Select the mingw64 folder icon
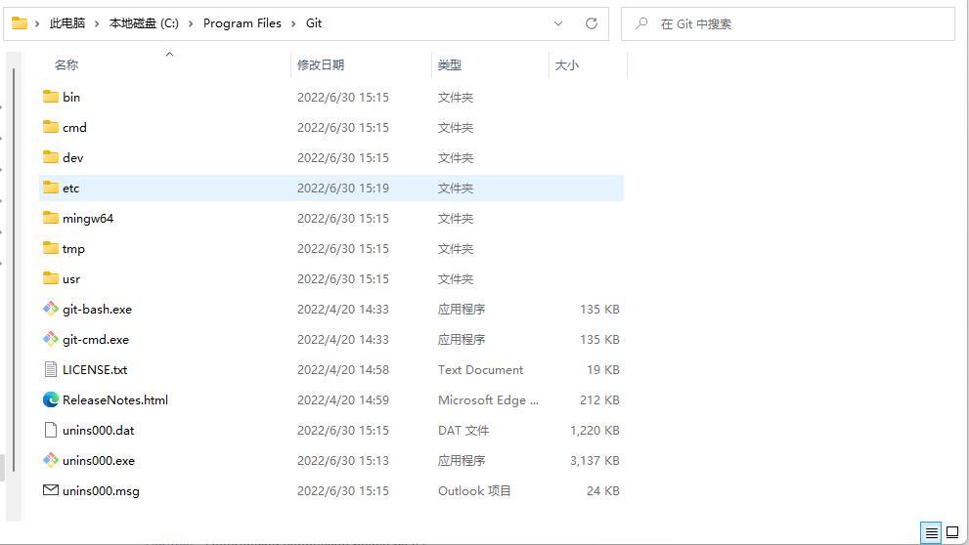The height and width of the screenshot is (545, 969). click(51, 218)
